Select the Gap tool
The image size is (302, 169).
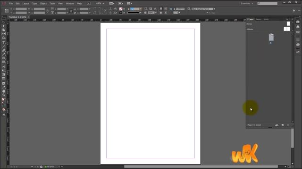point(4,34)
